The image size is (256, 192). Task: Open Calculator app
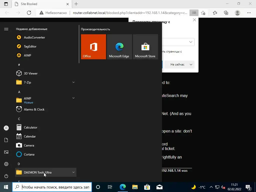46,127
